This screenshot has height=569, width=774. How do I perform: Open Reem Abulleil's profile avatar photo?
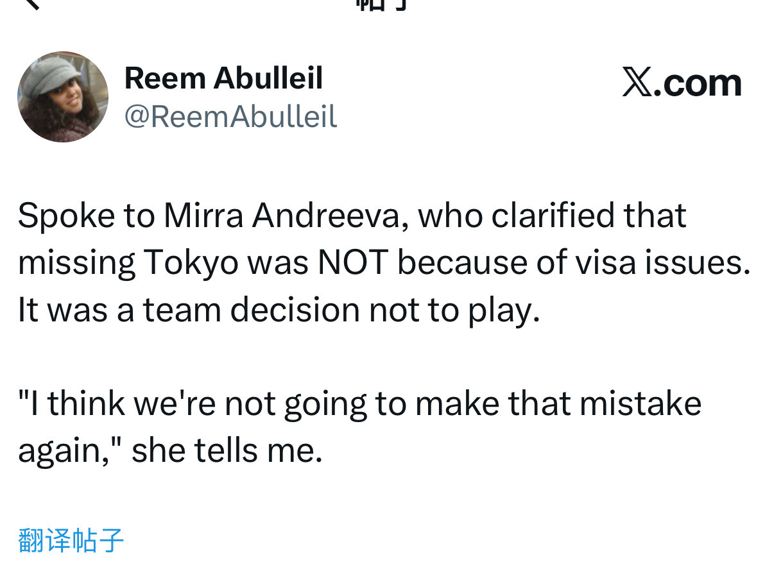62,97
